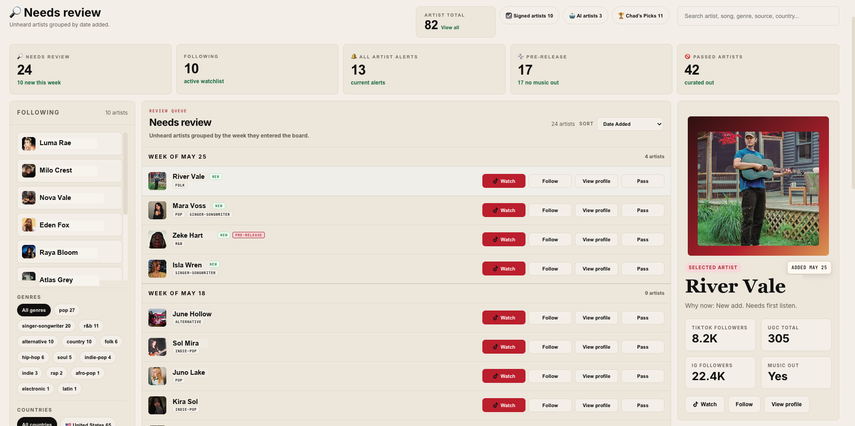
Task: Click Milo Crest avatar icon
Action: pos(29,171)
